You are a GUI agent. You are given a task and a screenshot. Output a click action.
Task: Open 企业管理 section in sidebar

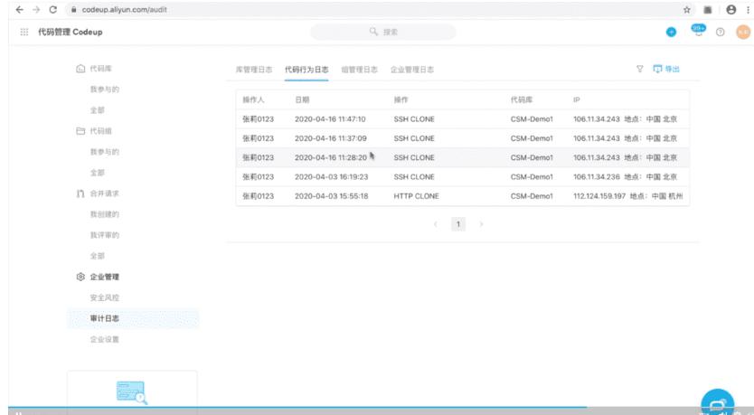[104, 277]
